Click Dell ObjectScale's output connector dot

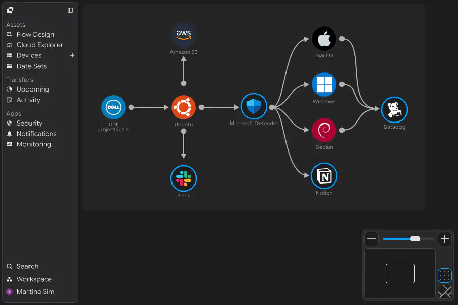point(131,107)
